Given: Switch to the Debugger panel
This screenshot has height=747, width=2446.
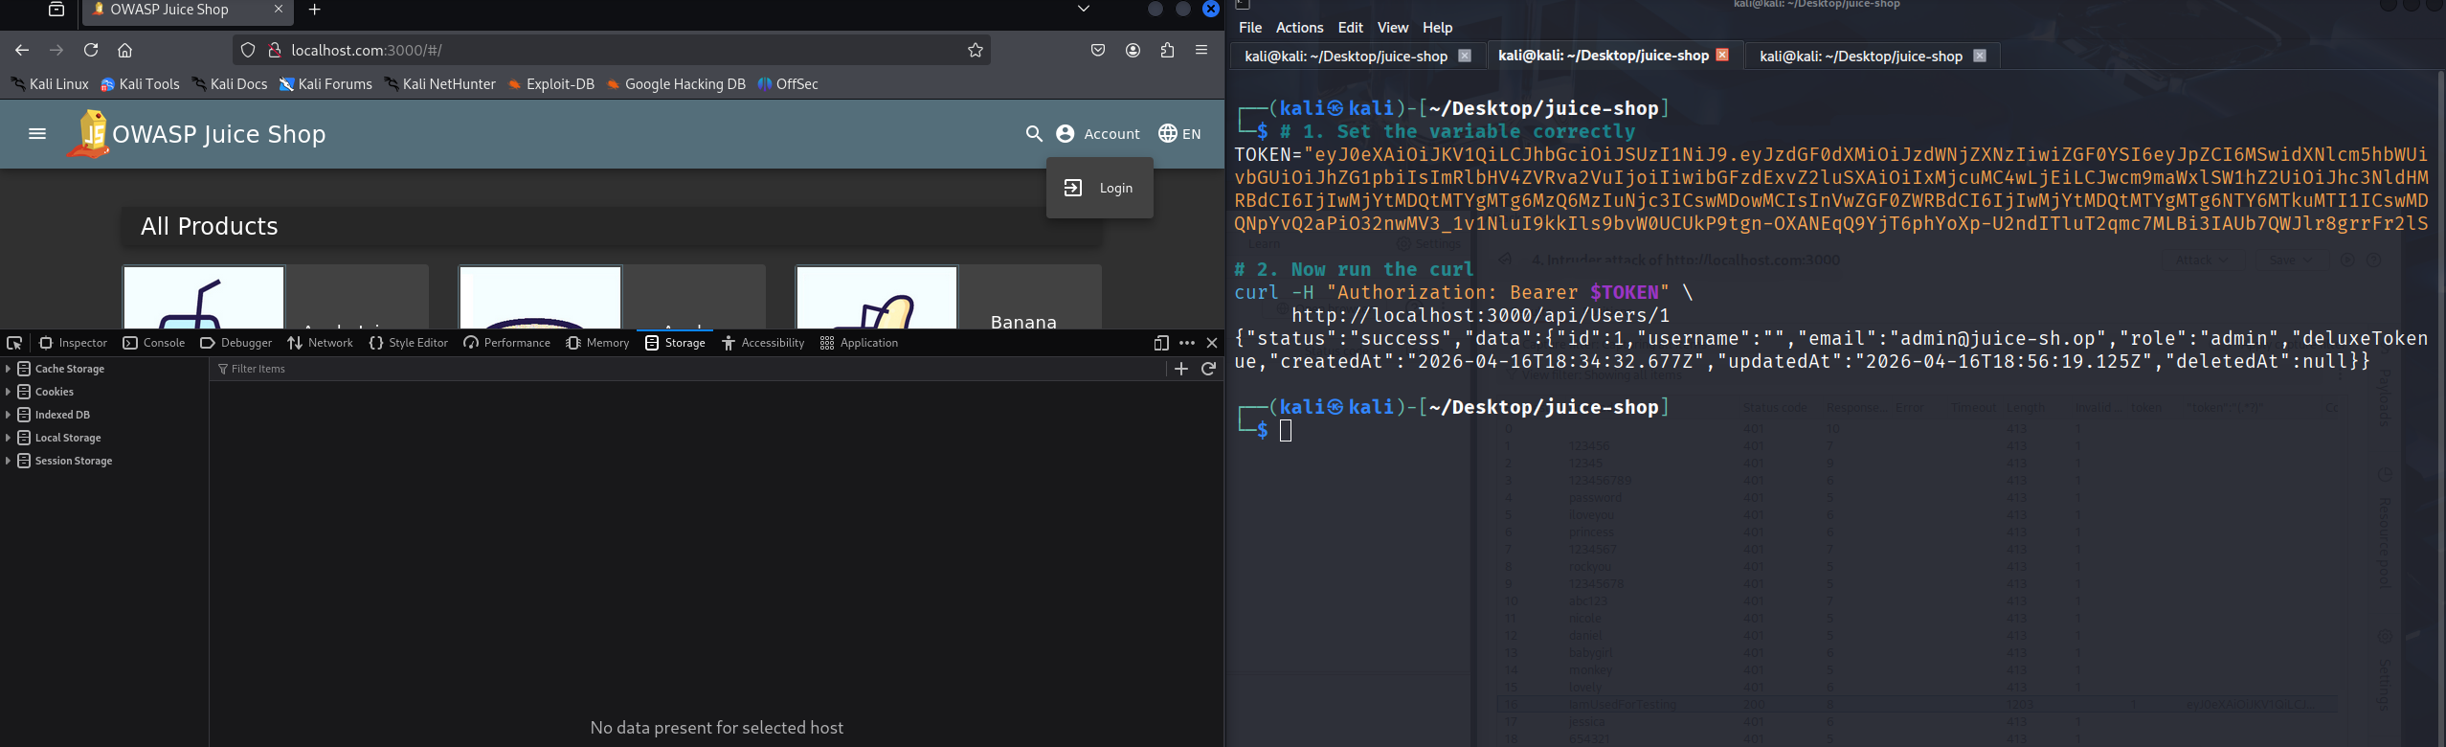Looking at the screenshot, I should (236, 343).
